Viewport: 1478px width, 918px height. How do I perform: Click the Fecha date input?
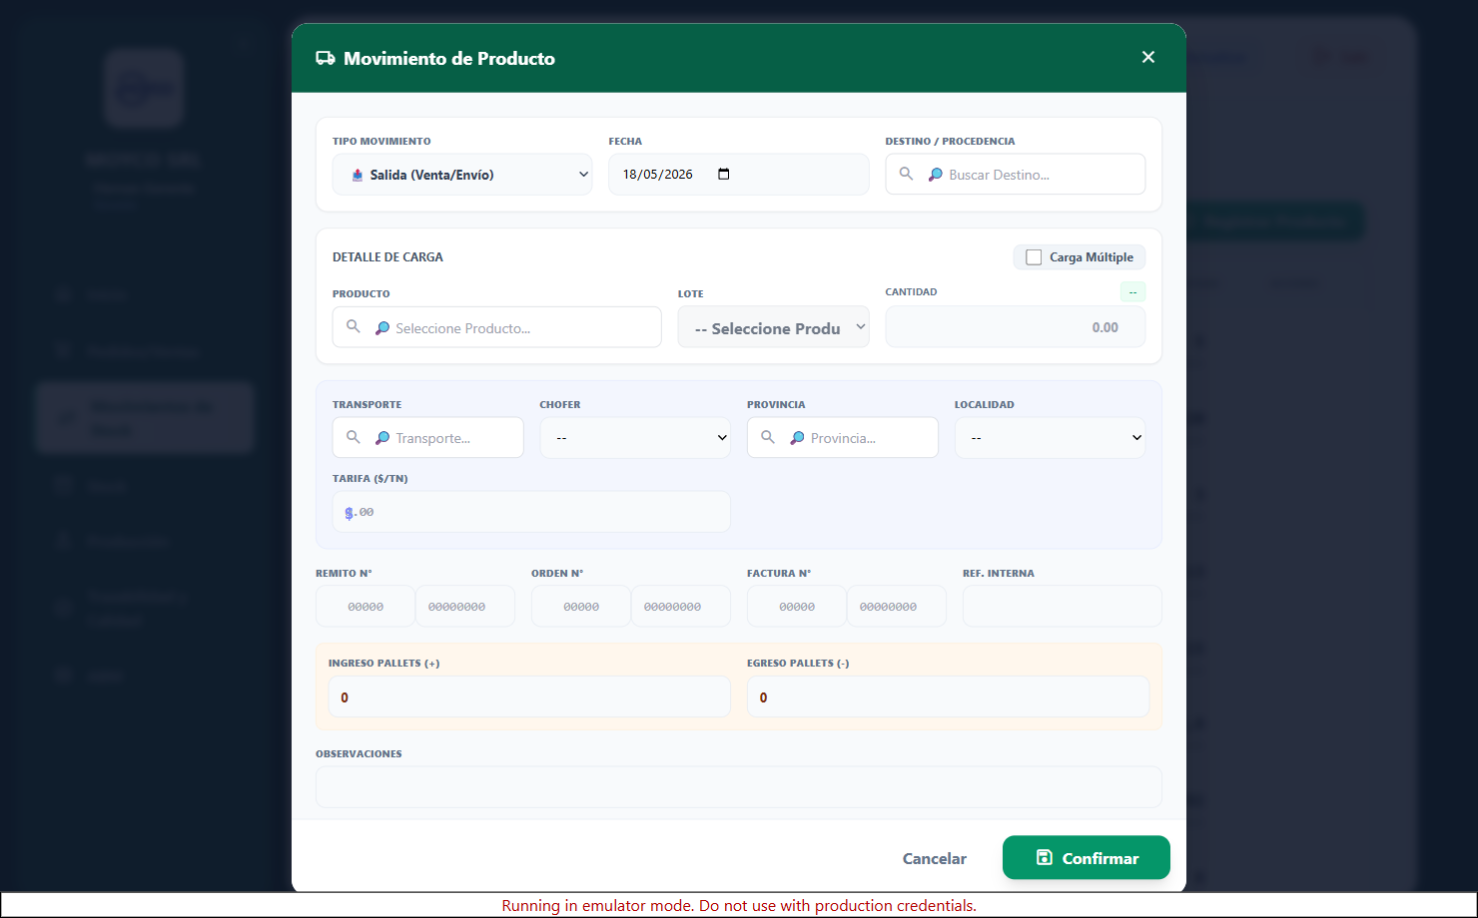coord(738,175)
